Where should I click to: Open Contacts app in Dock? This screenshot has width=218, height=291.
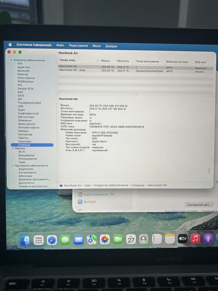144,239
